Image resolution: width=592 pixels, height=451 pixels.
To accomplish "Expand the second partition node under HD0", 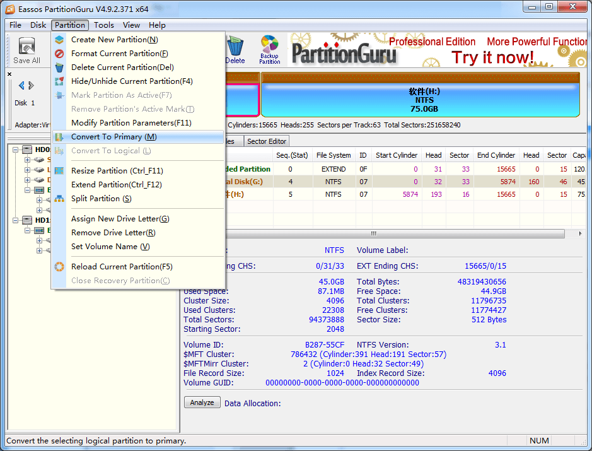I will pos(27,170).
